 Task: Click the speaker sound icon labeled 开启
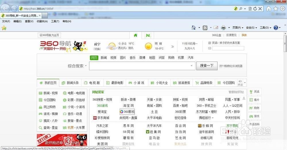pos(240,81)
